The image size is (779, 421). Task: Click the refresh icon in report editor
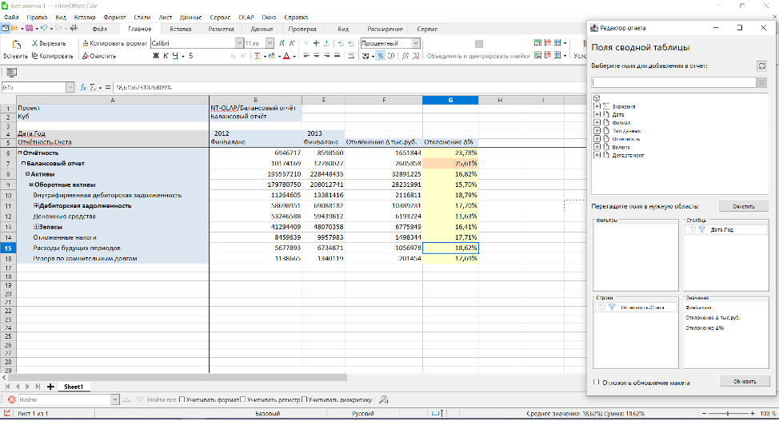[761, 66]
